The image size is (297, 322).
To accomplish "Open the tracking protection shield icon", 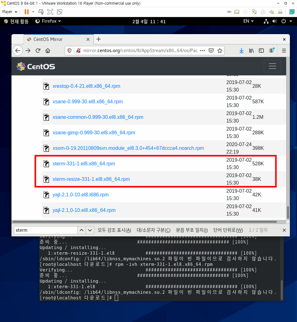I will pos(69,51).
